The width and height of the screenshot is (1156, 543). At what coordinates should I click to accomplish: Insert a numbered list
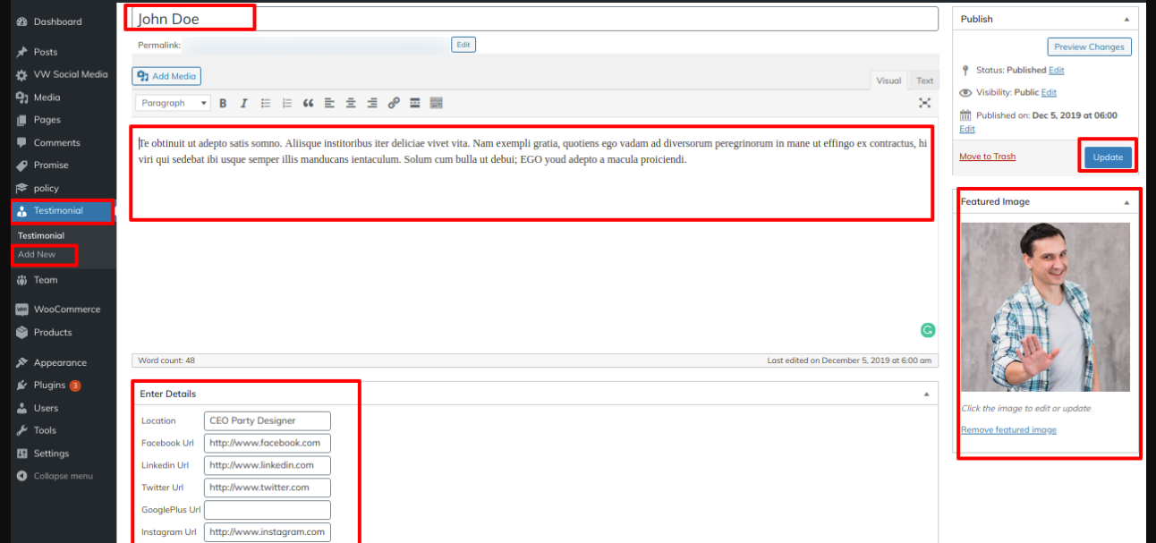287,104
